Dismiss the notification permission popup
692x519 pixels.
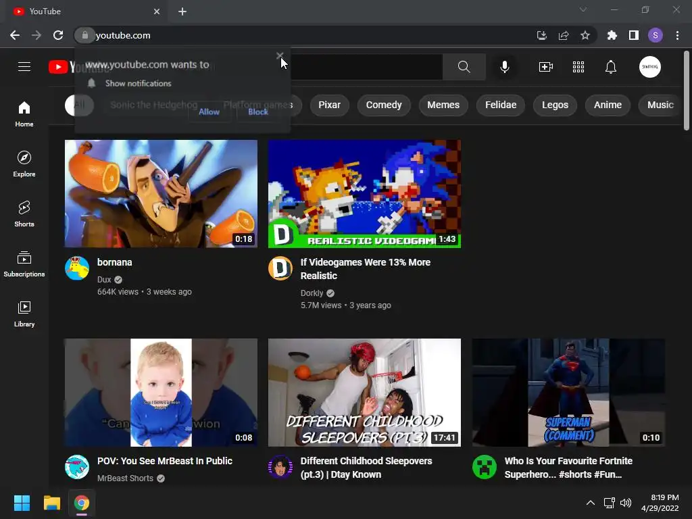click(x=280, y=55)
